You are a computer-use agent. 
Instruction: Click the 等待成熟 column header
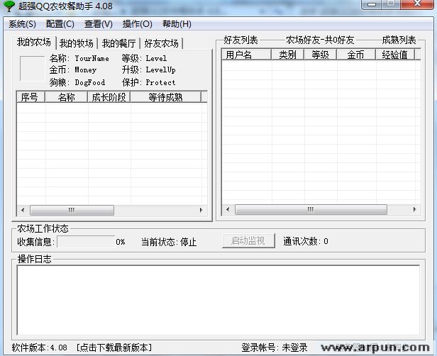point(165,97)
